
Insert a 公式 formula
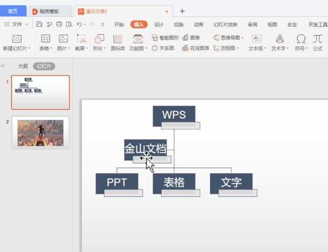(x=318, y=43)
